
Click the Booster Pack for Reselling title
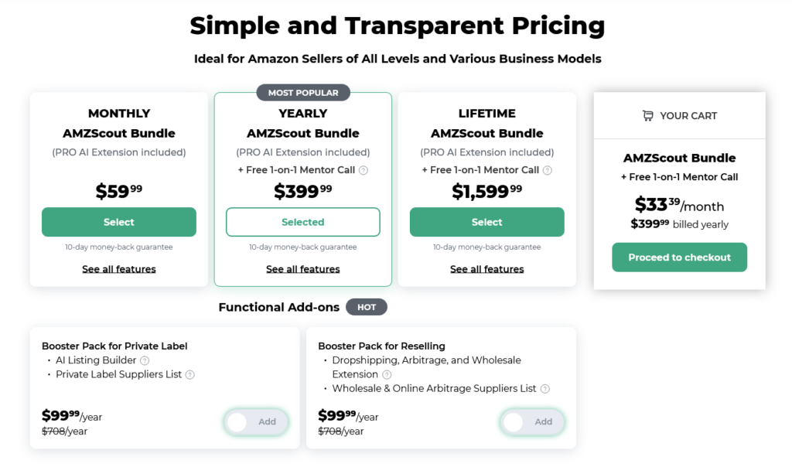(381, 346)
